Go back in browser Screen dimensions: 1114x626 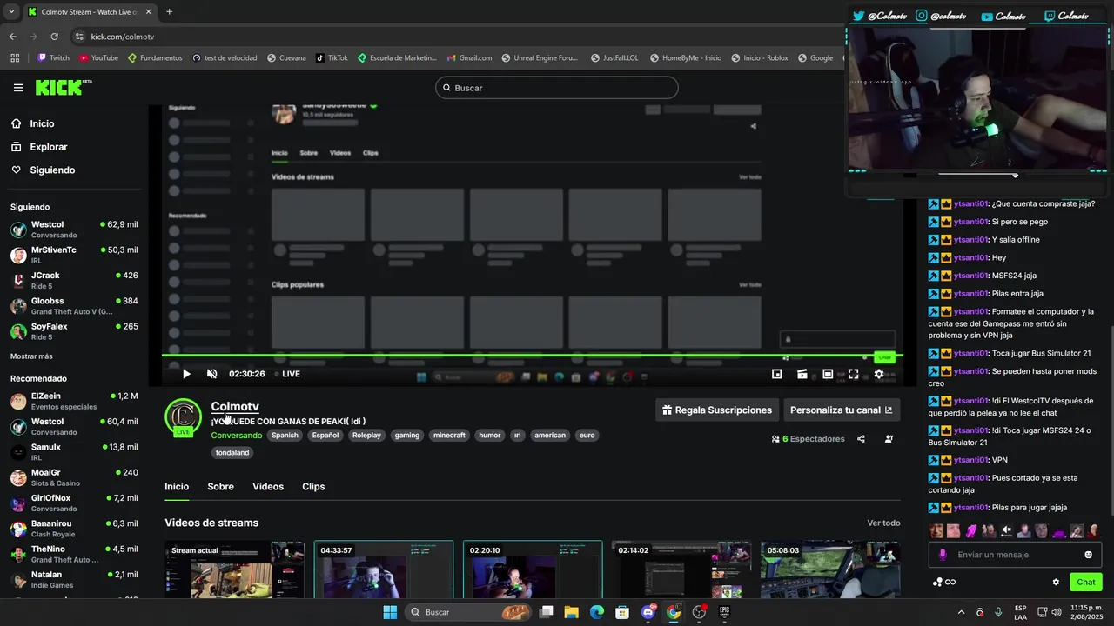pos(12,37)
